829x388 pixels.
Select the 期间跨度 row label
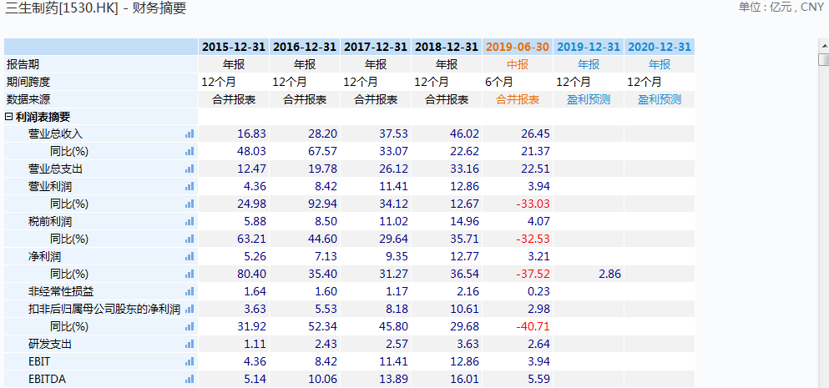28,82
